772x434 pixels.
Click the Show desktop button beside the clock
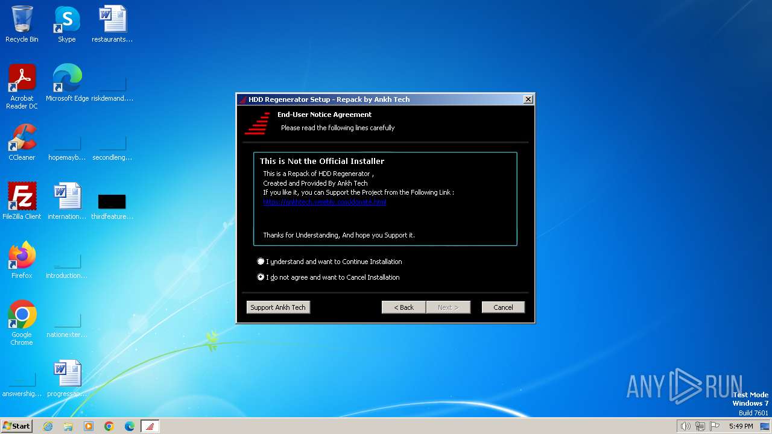point(765,426)
